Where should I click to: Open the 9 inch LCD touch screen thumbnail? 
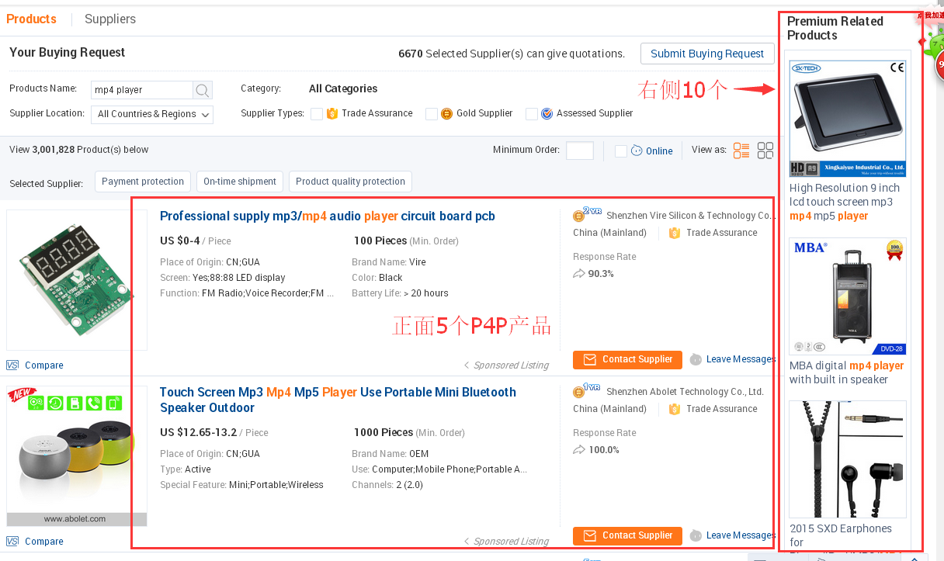click(x=848, y=119)
